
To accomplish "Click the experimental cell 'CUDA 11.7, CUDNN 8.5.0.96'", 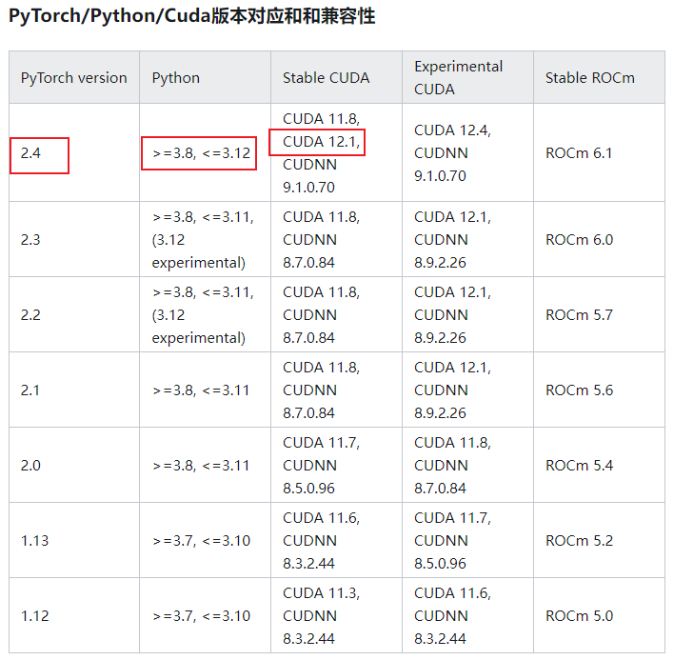I will click(467, 540).
